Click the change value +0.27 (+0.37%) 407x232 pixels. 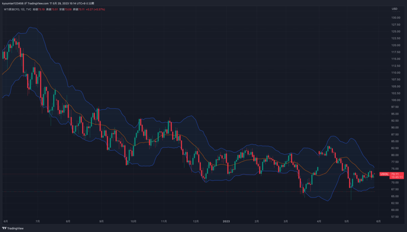point(95,10)
